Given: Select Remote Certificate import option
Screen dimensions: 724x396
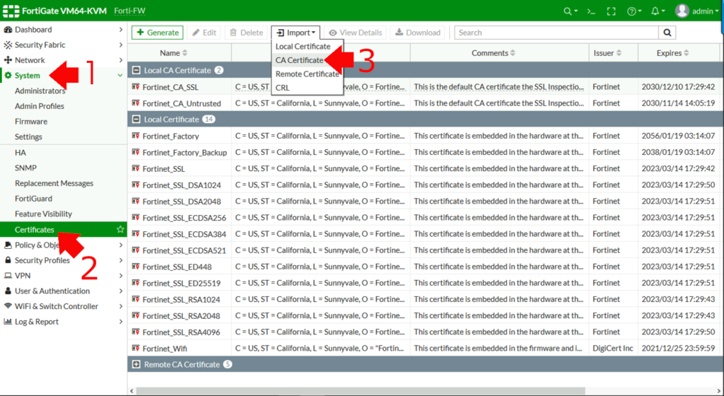Looking at the screenshot, I should point(308,74).
